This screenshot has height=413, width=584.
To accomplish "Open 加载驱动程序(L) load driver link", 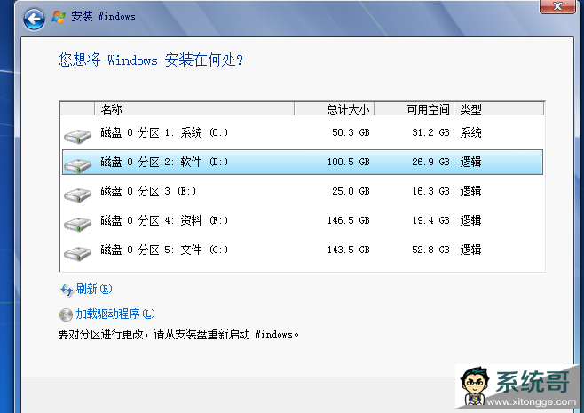I will [x=115, y=314].
